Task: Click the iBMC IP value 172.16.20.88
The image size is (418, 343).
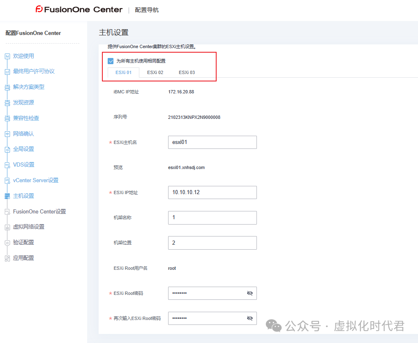Action: (181, 92)
